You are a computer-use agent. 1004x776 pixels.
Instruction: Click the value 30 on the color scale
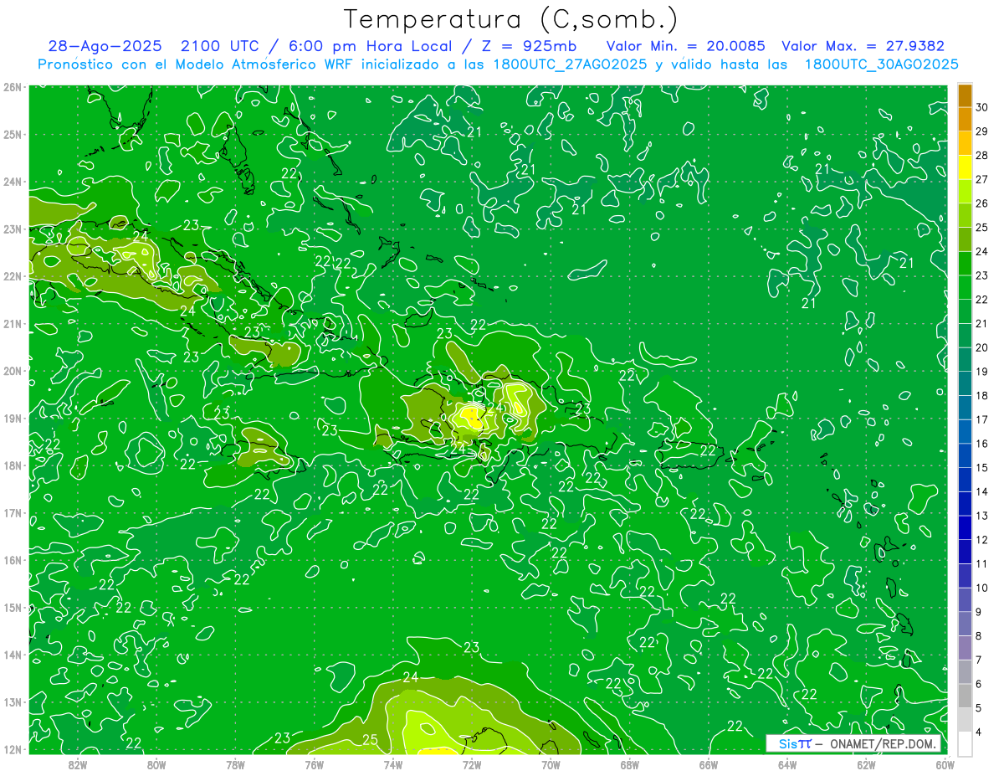(x=982, y=108)
